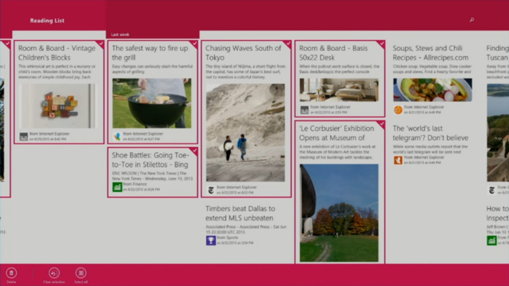509x286 pixels.
Task: Click the NYT icon under Chasing Waves
Action: (211, 190)
